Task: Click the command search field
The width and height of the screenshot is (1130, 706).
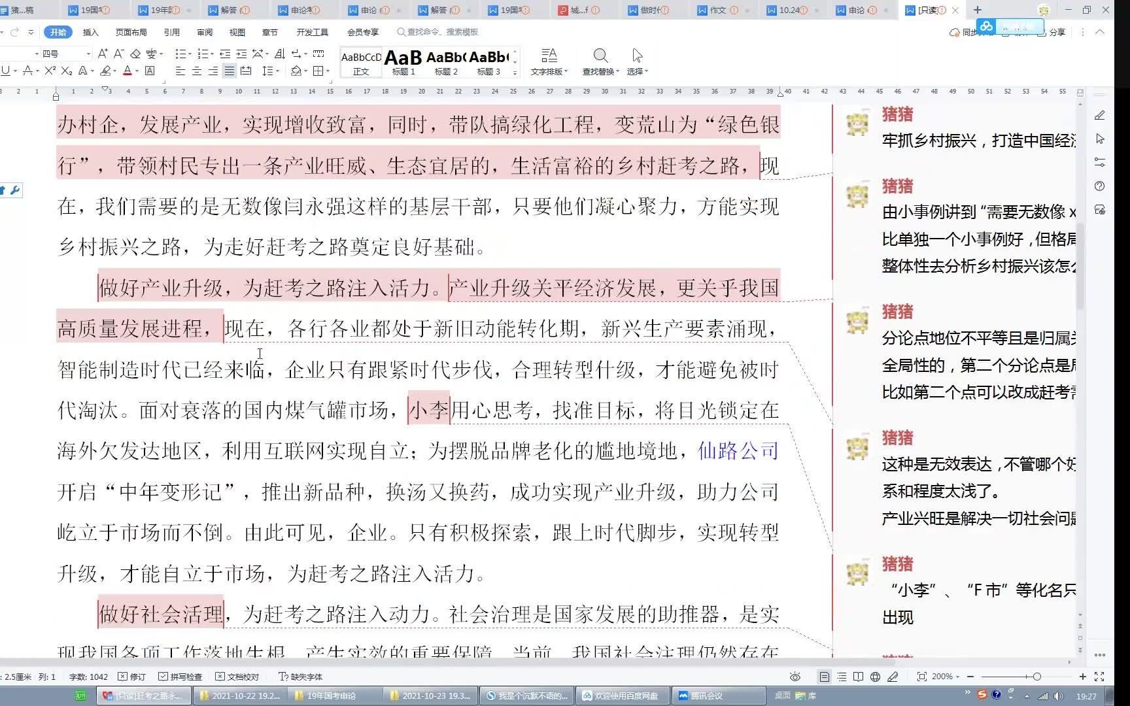Action: (437, 32)
